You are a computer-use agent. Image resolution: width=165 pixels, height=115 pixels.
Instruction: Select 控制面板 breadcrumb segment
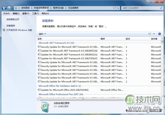coord(25,8)
